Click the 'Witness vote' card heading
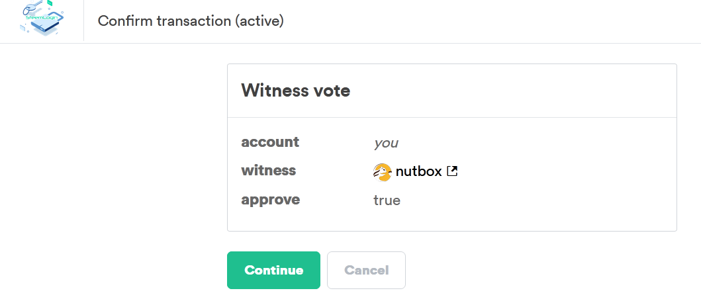701x303 pixels. tap(295, 91)
